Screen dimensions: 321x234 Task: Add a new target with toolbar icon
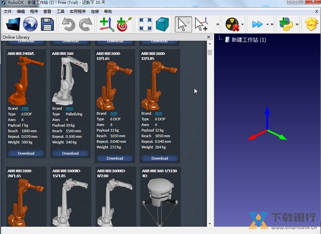click(124, 24)
